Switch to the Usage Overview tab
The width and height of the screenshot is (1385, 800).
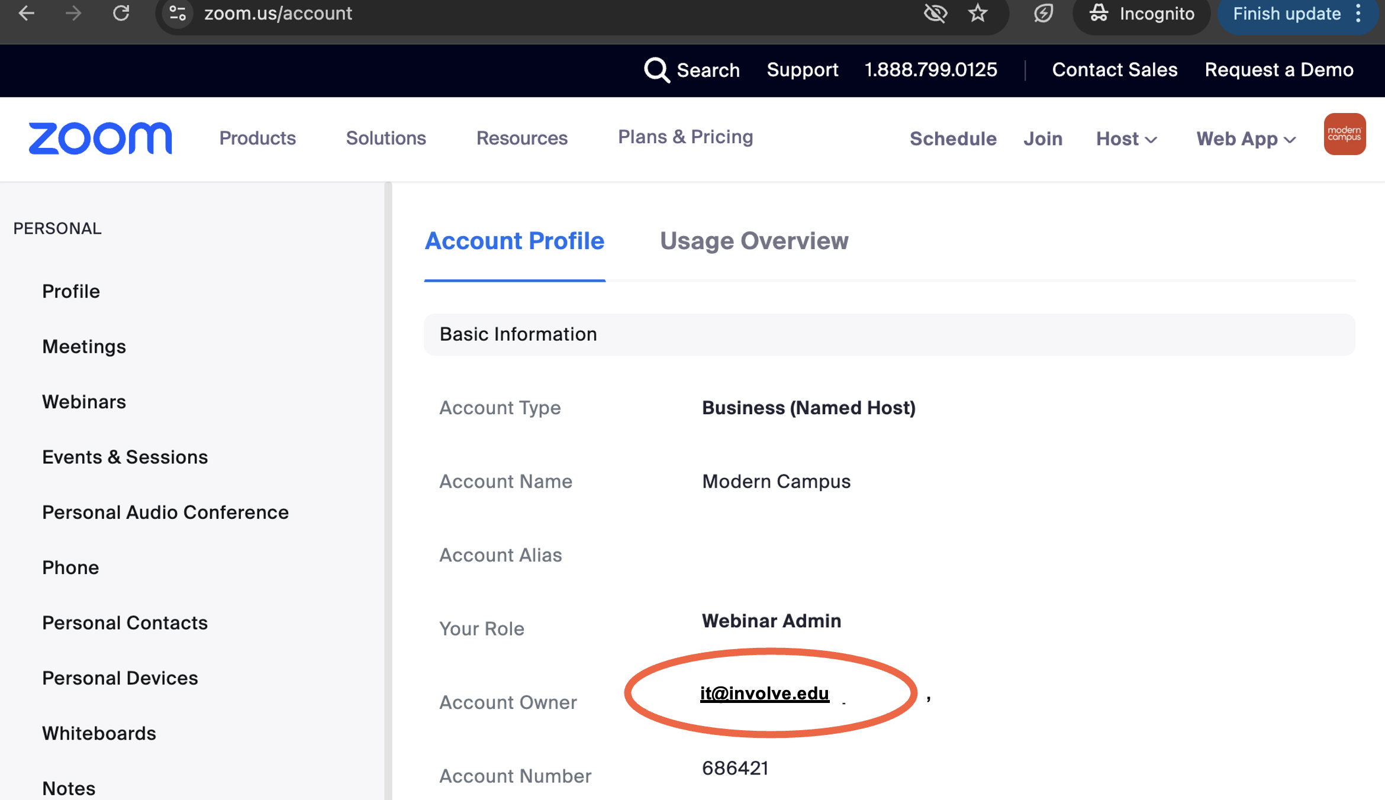(754, 241)
